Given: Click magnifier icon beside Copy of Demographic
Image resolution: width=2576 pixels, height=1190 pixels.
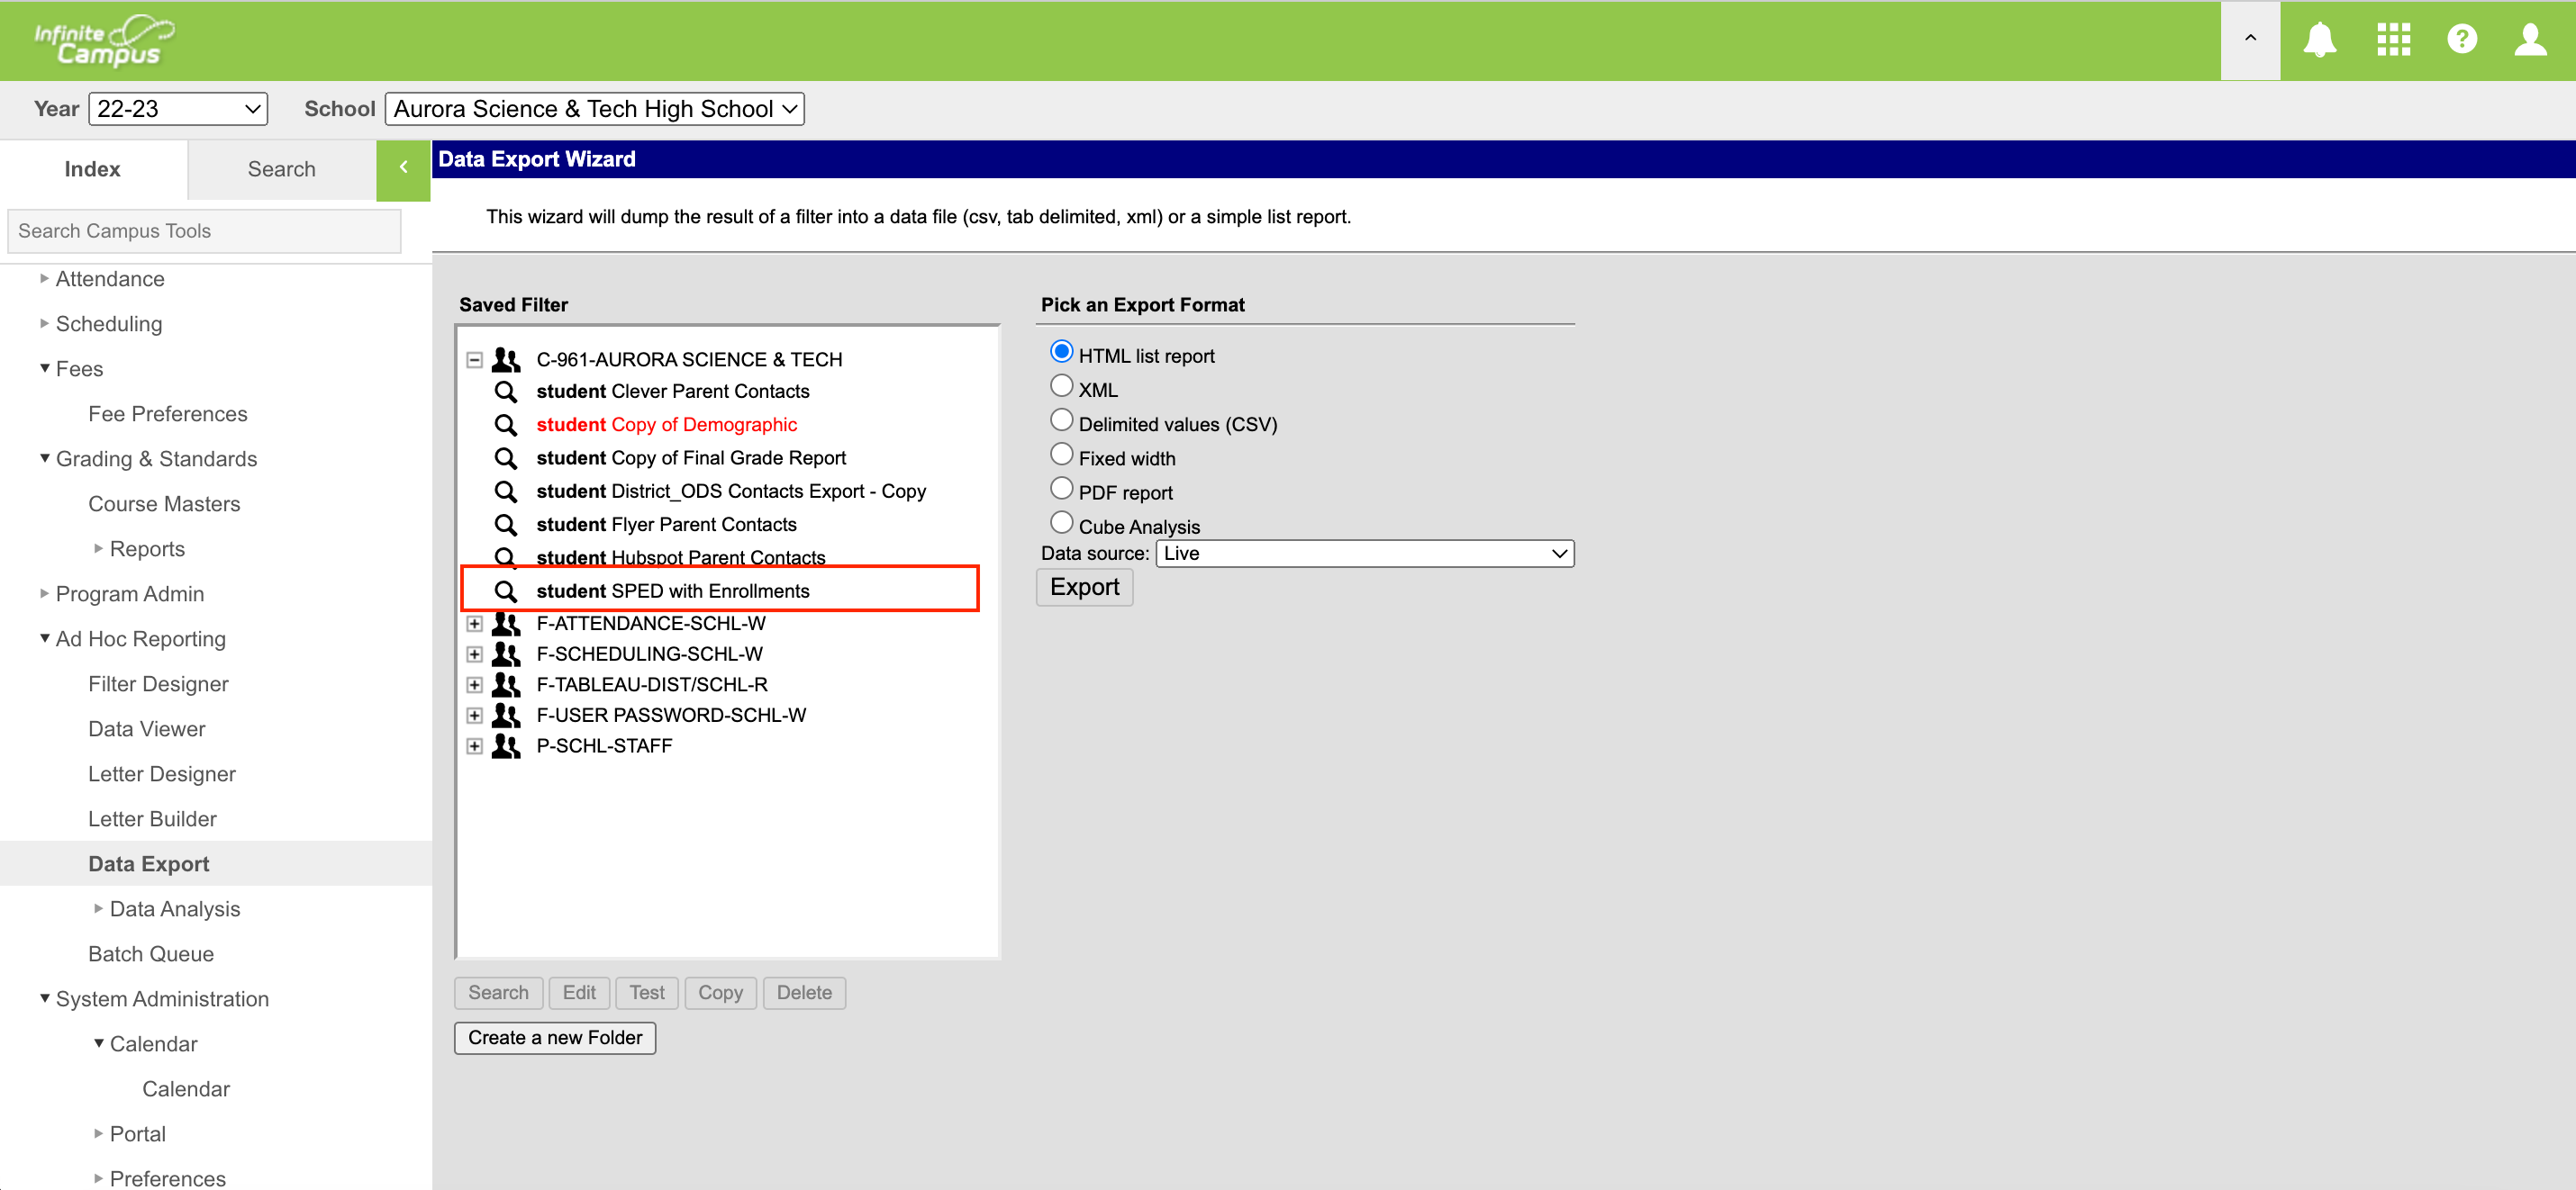Looking at the screenshot, I should 506,425.
